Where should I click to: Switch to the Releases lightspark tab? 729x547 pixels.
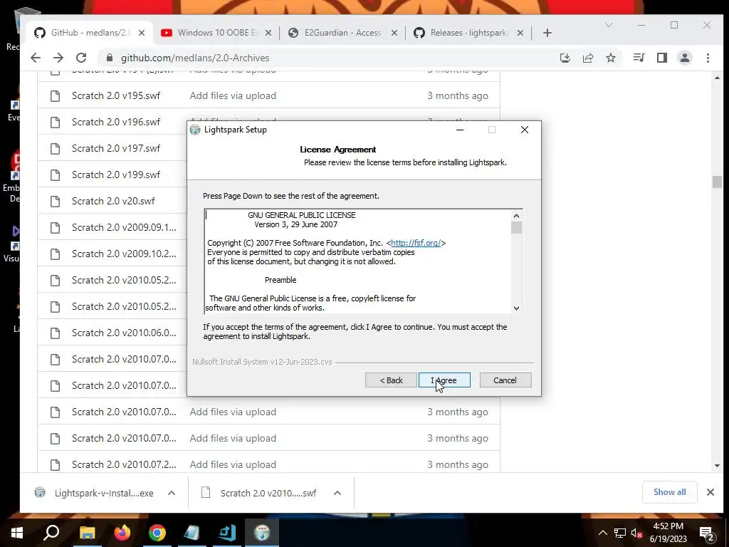point(468,33)
